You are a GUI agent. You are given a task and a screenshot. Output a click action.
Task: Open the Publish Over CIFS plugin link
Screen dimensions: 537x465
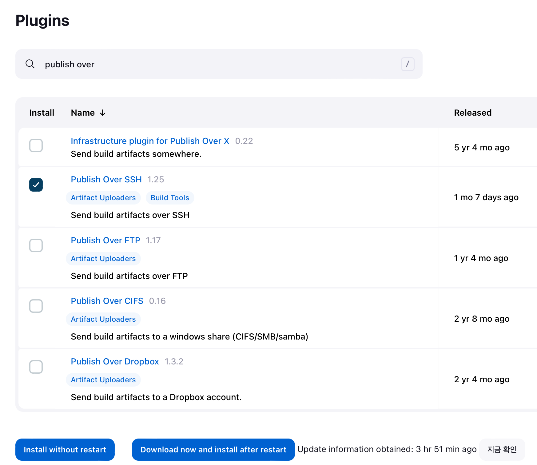click(107, 301)
